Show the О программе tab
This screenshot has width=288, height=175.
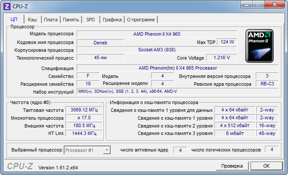click(x=141, y=20)
